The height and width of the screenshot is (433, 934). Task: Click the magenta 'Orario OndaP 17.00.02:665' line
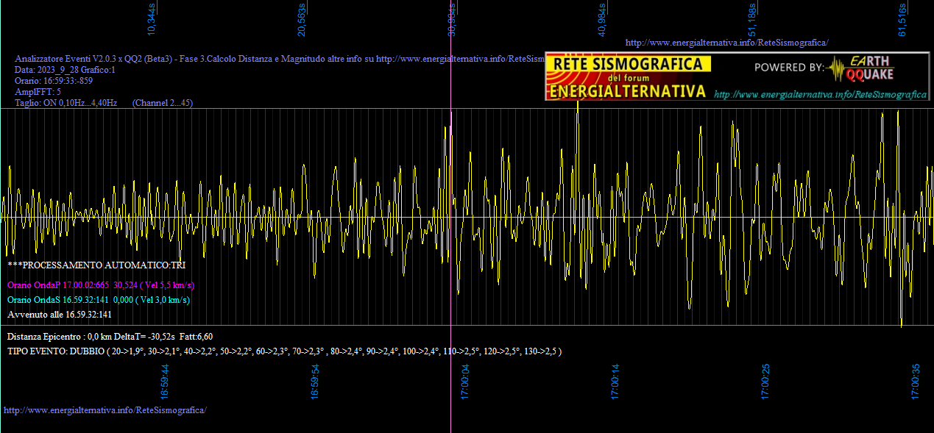click(101, 285)
